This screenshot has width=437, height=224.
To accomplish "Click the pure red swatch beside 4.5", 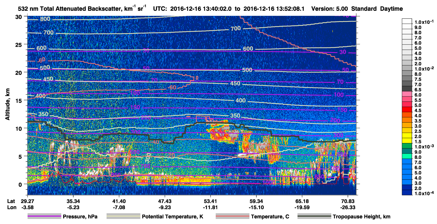I will click(407, 110).
